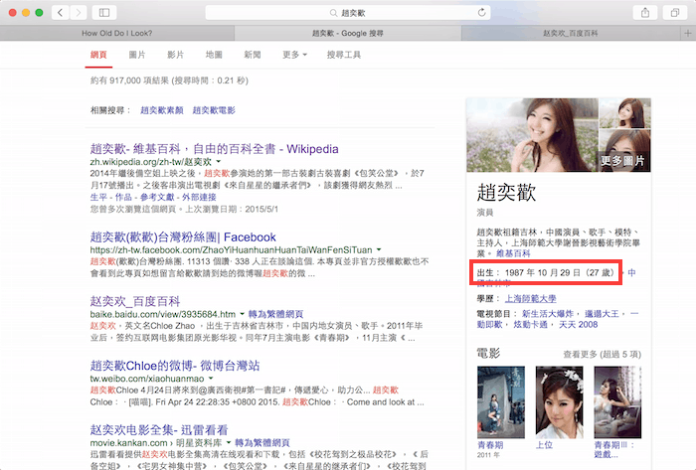Open the 上位 movie poster

coord(559,402)
